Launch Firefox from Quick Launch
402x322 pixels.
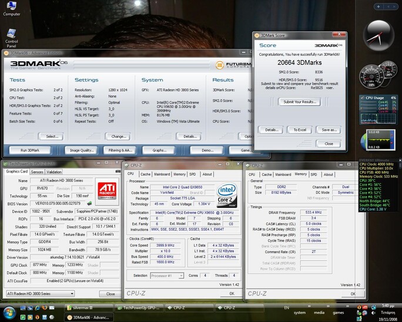[45, 308]
